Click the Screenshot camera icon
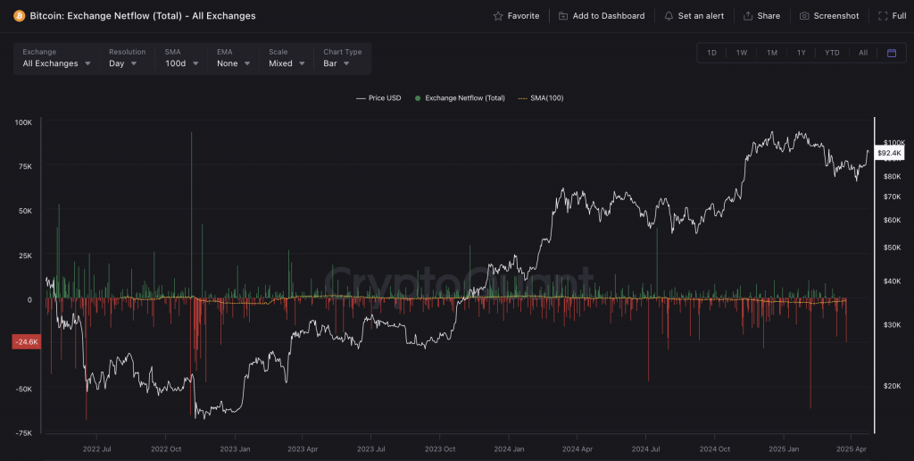914x461 pixels. 804,16
